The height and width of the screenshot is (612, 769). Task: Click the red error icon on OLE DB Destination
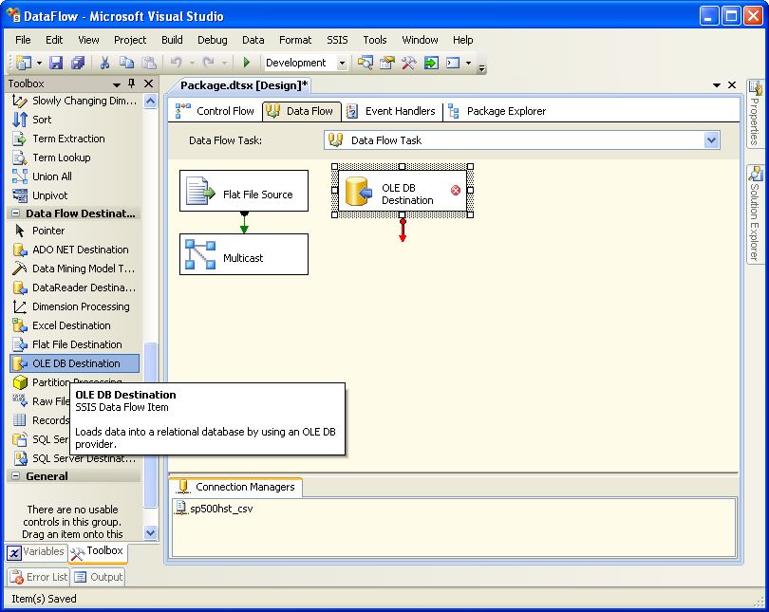pyautogui.click(x=455, y=191)
